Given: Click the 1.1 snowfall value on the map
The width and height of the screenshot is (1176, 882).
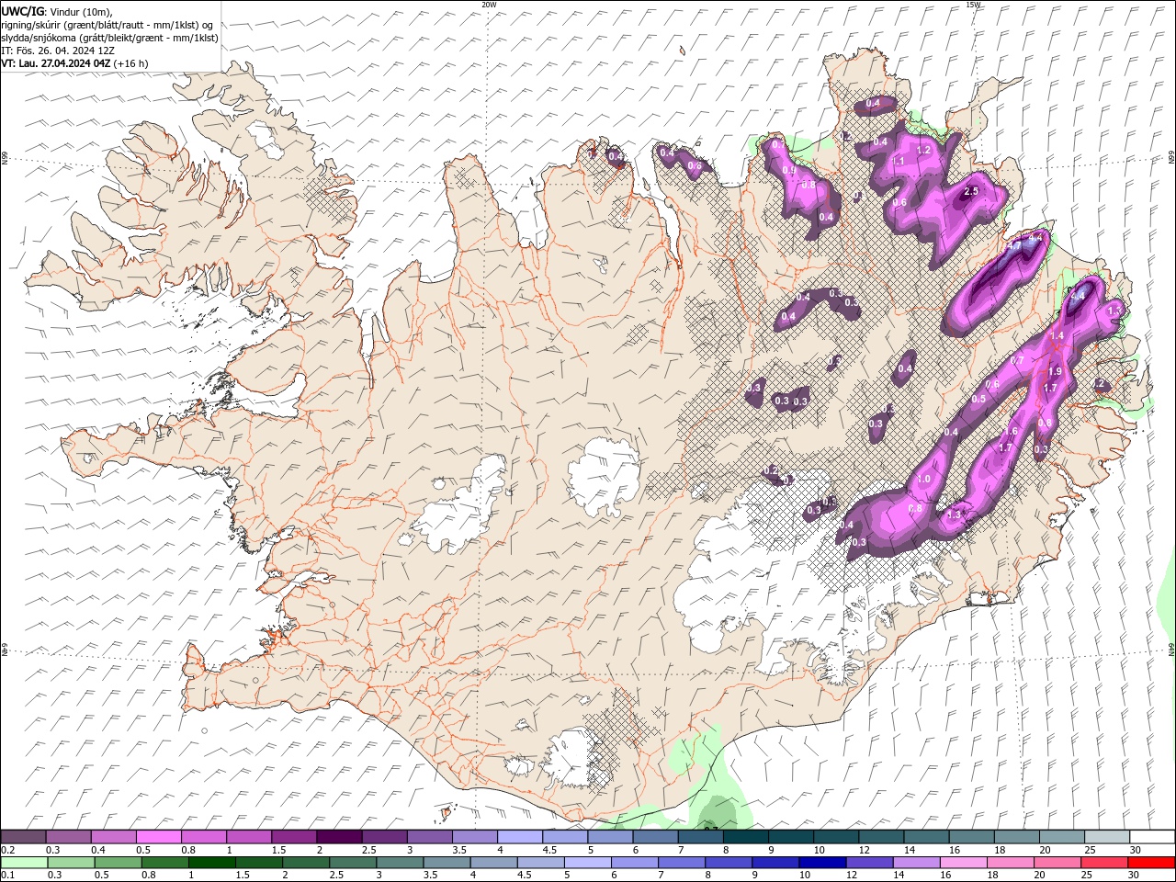Looking at the screenshot, I should (x=899, y=162).
